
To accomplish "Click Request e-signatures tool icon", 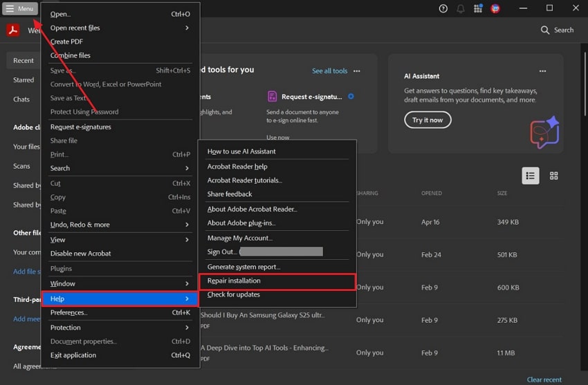I will [x=273, y=96].
